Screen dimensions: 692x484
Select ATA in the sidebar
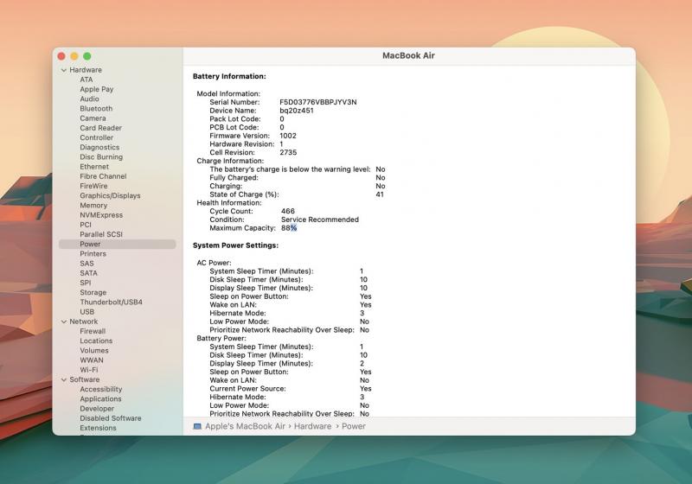pos(86,80)
